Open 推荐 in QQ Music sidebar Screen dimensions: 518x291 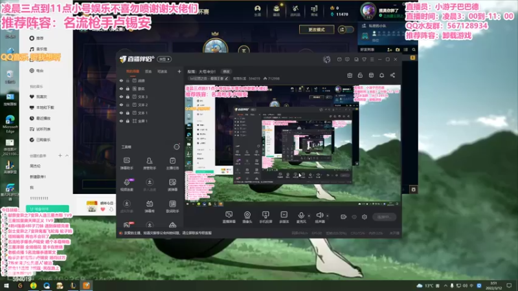point(36,38)
